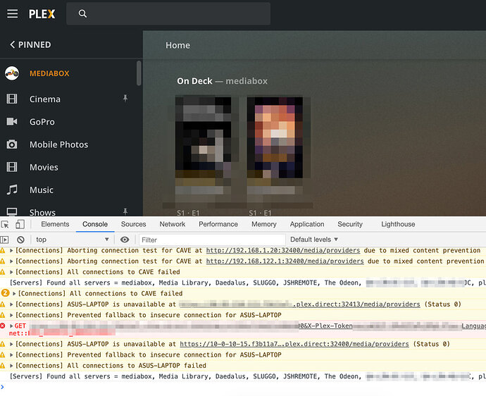Activate the inspect element picker

[5, 224]
